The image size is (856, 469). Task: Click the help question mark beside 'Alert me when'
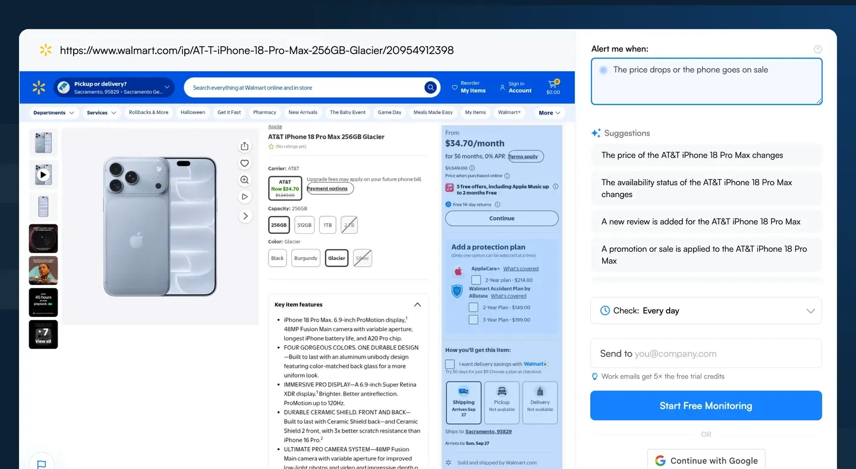point(818,49)
